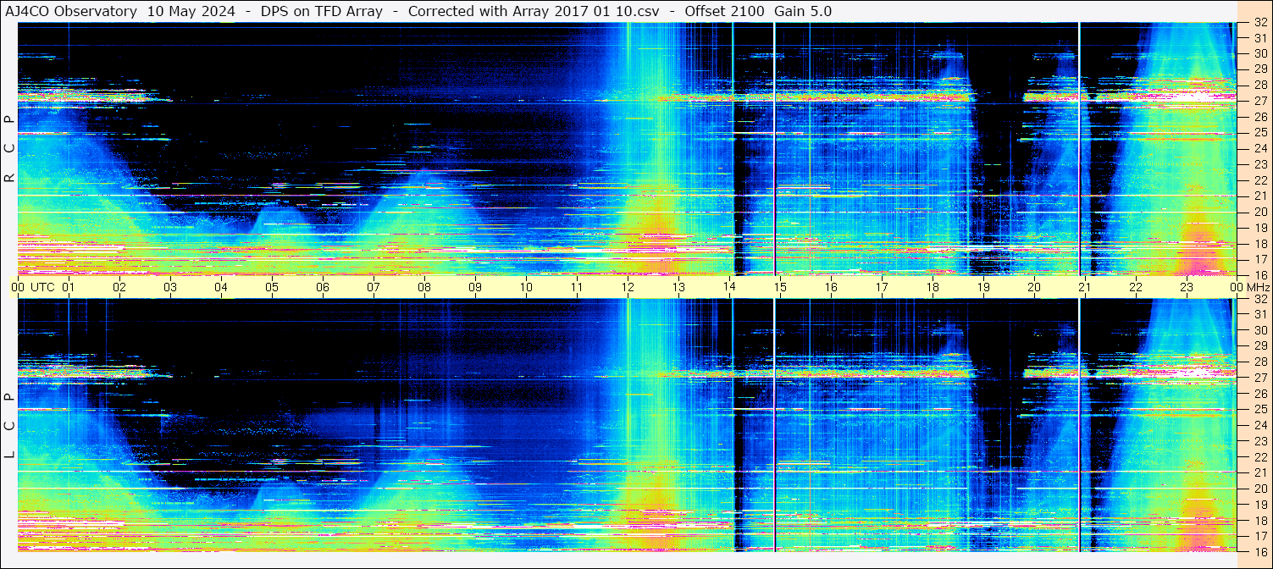The image size is (1273, 569).
Task: Click hour label "04" on time axis
Action: point(221,287)
